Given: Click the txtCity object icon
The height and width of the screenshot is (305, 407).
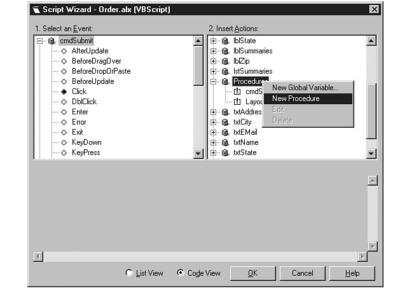Looking at the screenshot, I should click(x=225, y=122).
